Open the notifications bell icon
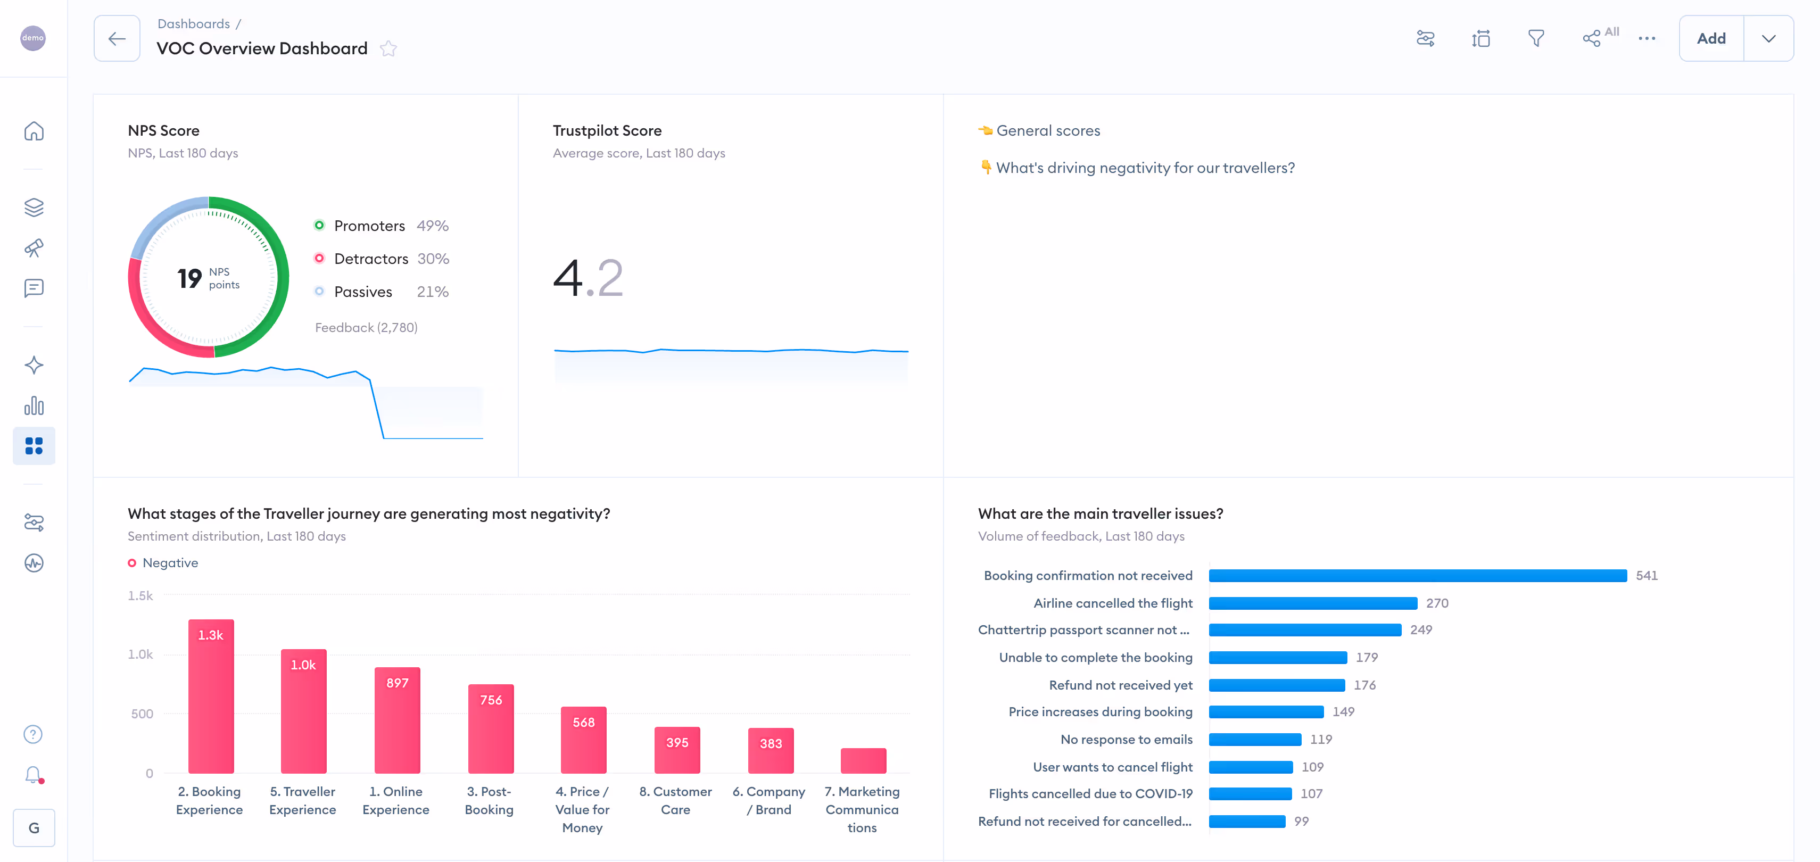The width and height of the screenshot is (1820, 862). [33, 775]
